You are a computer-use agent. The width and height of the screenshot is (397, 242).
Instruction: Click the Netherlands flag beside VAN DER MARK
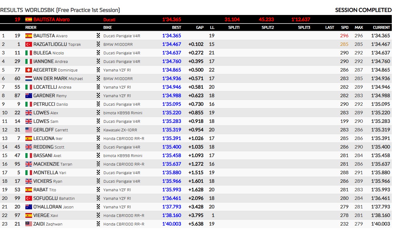pos(29,79)
